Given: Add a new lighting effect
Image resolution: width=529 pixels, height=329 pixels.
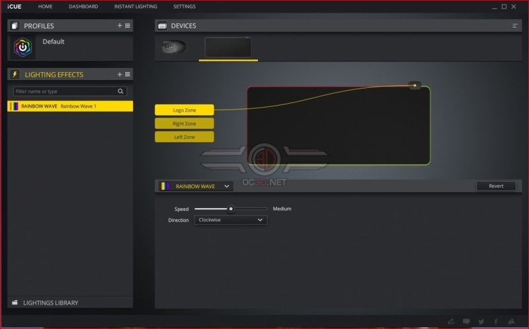Looking at the screenshot, I should click(x=120, y=74).
